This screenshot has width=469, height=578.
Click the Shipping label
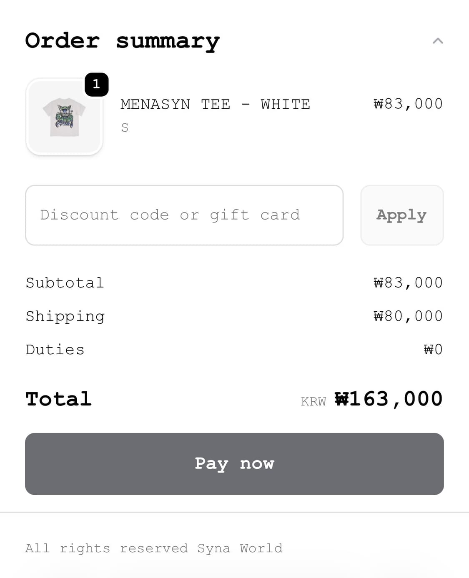click(65, 316)
